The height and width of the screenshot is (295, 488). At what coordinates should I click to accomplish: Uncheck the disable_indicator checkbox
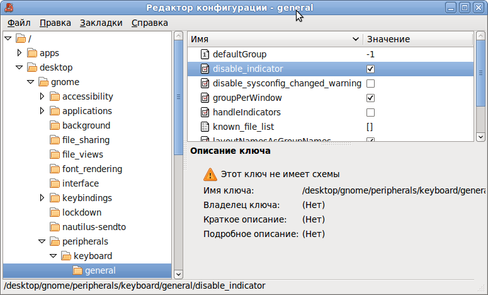(370, 69)
